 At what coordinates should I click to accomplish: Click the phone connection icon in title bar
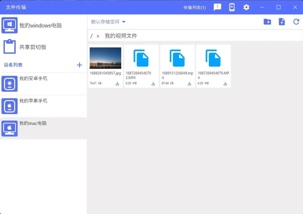(232, 7)
